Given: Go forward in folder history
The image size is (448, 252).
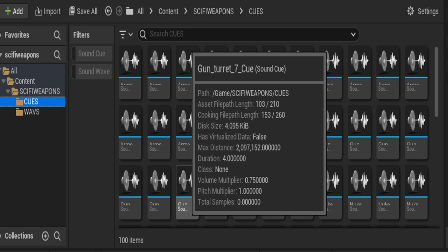Looking at the screenshot, I should pyautogui.click(x=119, y=11).
